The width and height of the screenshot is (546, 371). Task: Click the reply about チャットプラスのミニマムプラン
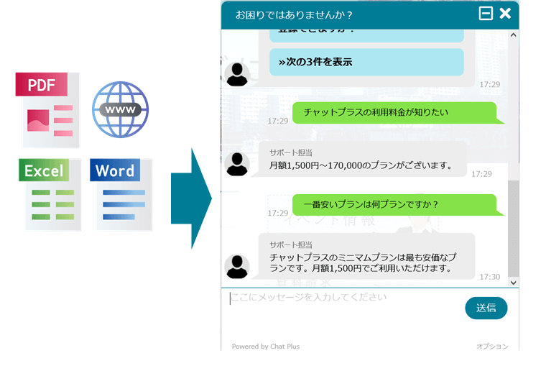tap(366, 256)
